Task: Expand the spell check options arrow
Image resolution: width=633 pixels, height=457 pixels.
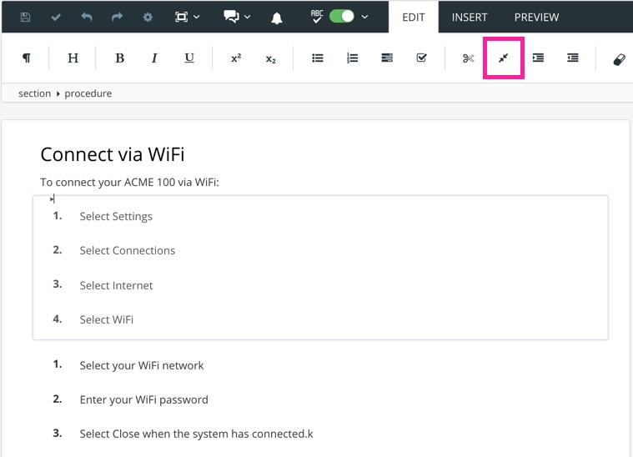Action: 364,17
